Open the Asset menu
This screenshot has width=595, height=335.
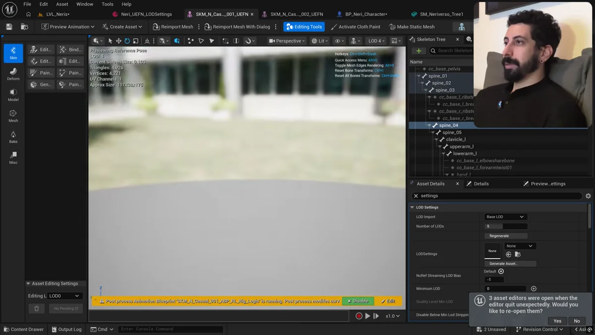(62, 4)
